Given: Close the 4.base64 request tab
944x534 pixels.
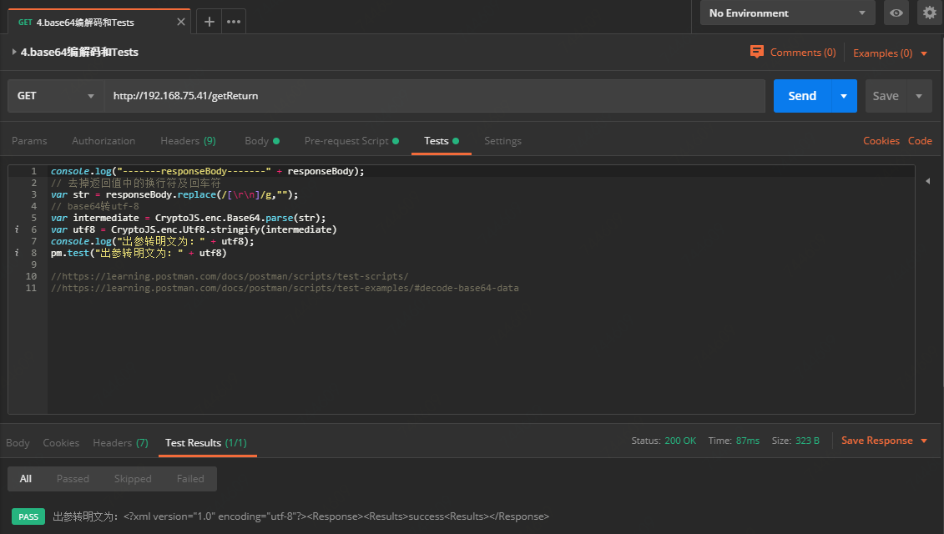Looking at the screenshot, I should click(181, 22).
